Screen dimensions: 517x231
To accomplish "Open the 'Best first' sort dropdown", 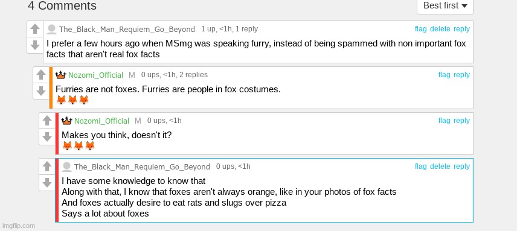I will click(x=445, y=5).
